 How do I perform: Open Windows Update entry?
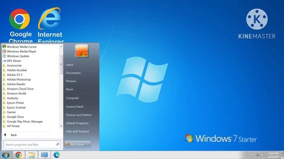pyautogui.click(x=18, y=56)
